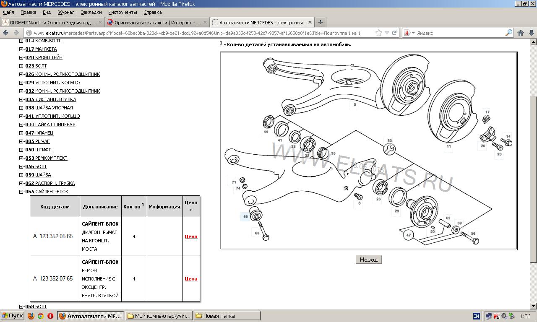Screen dimensions: 537x322
Task: Select part number 53 in the diagram
Action: tap(389, 141)
